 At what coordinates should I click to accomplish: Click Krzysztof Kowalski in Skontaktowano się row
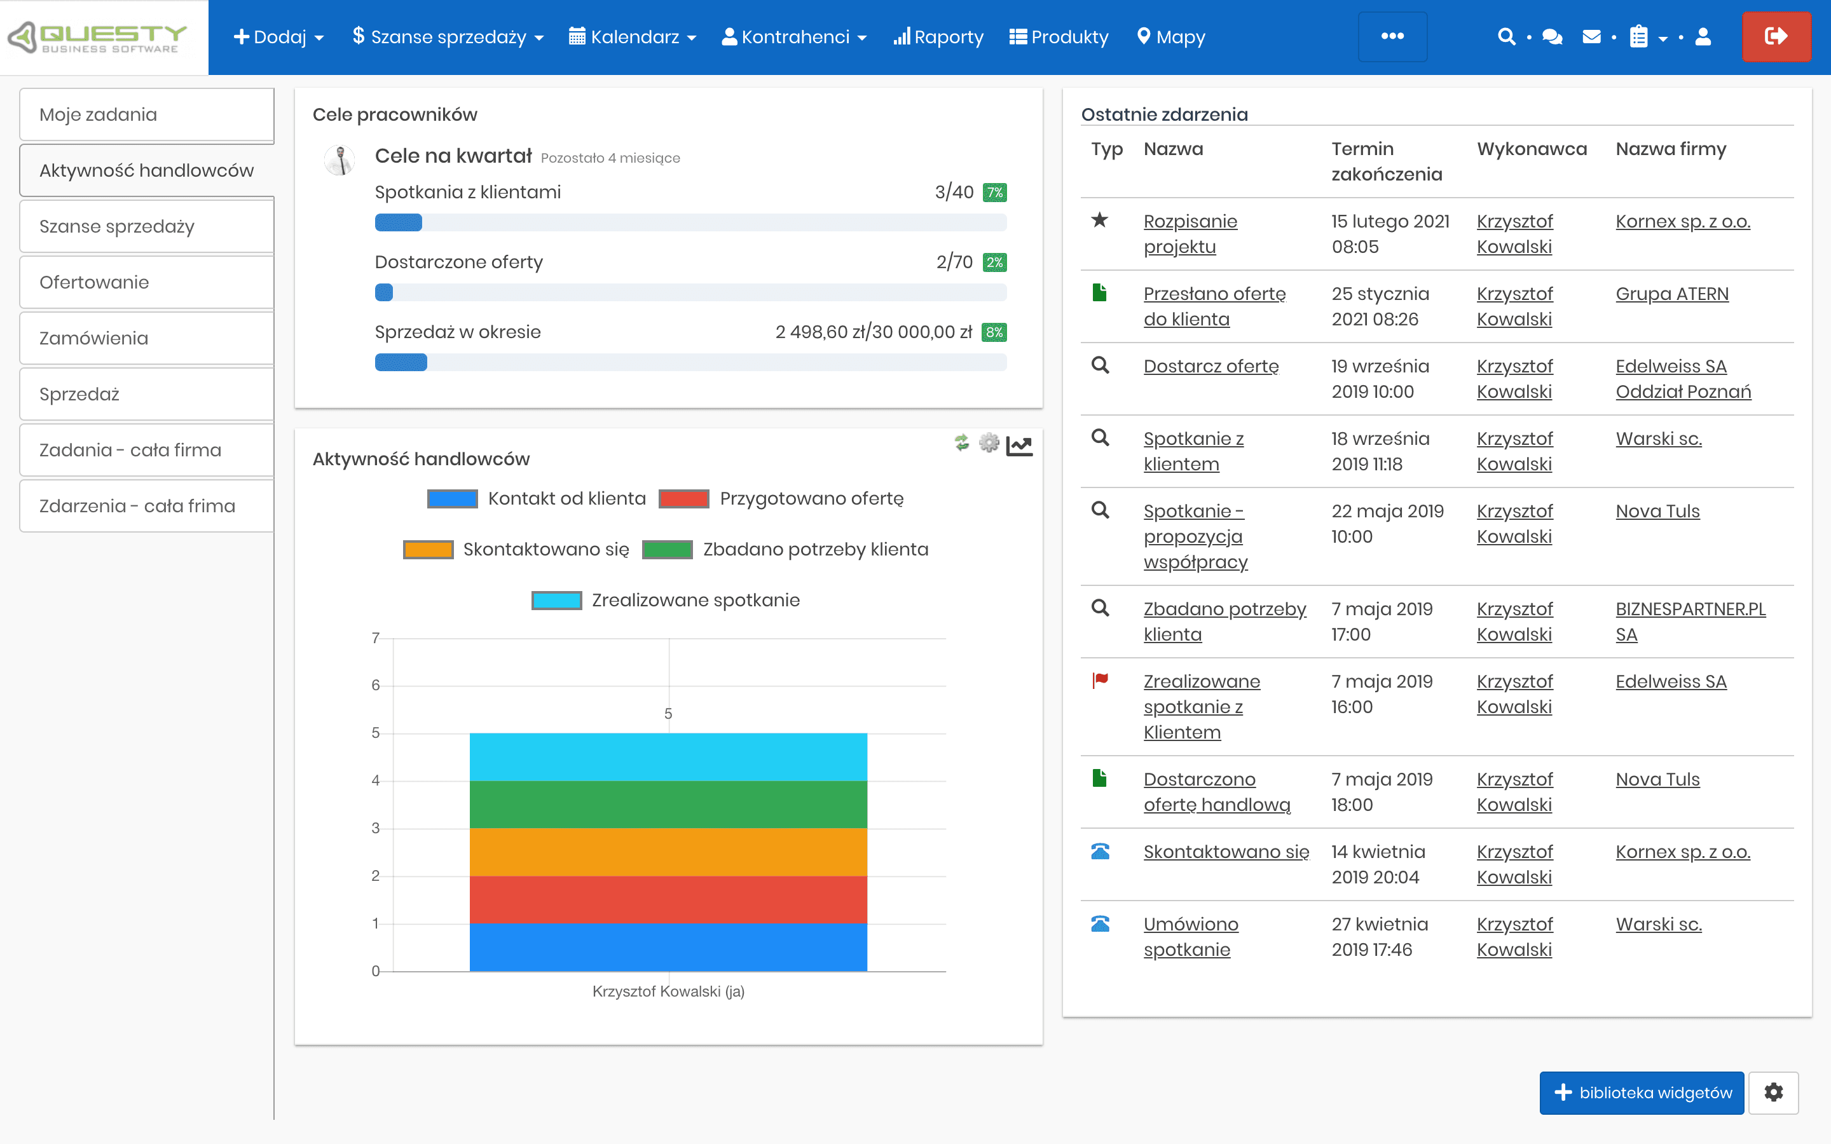1515,864
